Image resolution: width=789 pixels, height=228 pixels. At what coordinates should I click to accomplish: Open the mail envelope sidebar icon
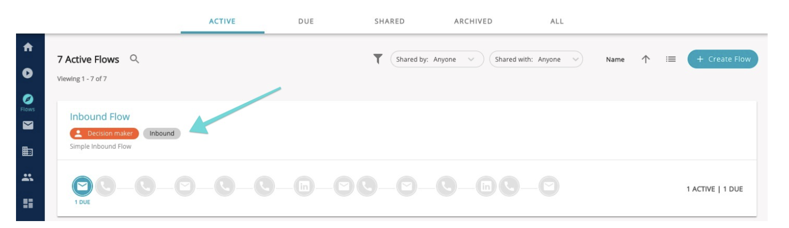(28, 125)
